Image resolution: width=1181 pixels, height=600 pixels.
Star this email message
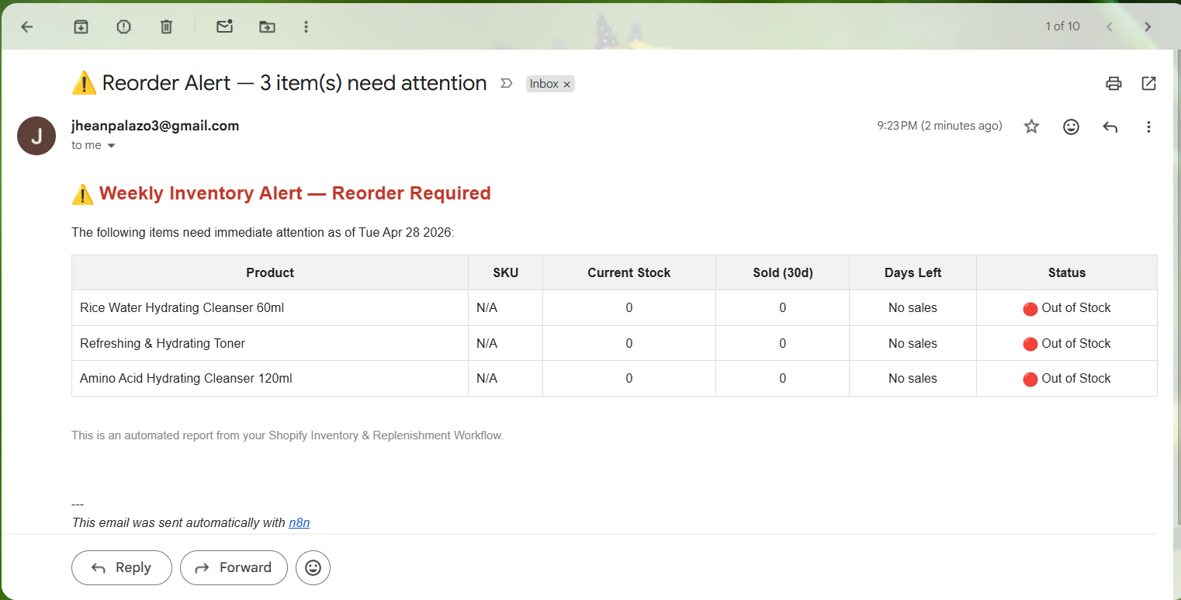pos(1031,126)
